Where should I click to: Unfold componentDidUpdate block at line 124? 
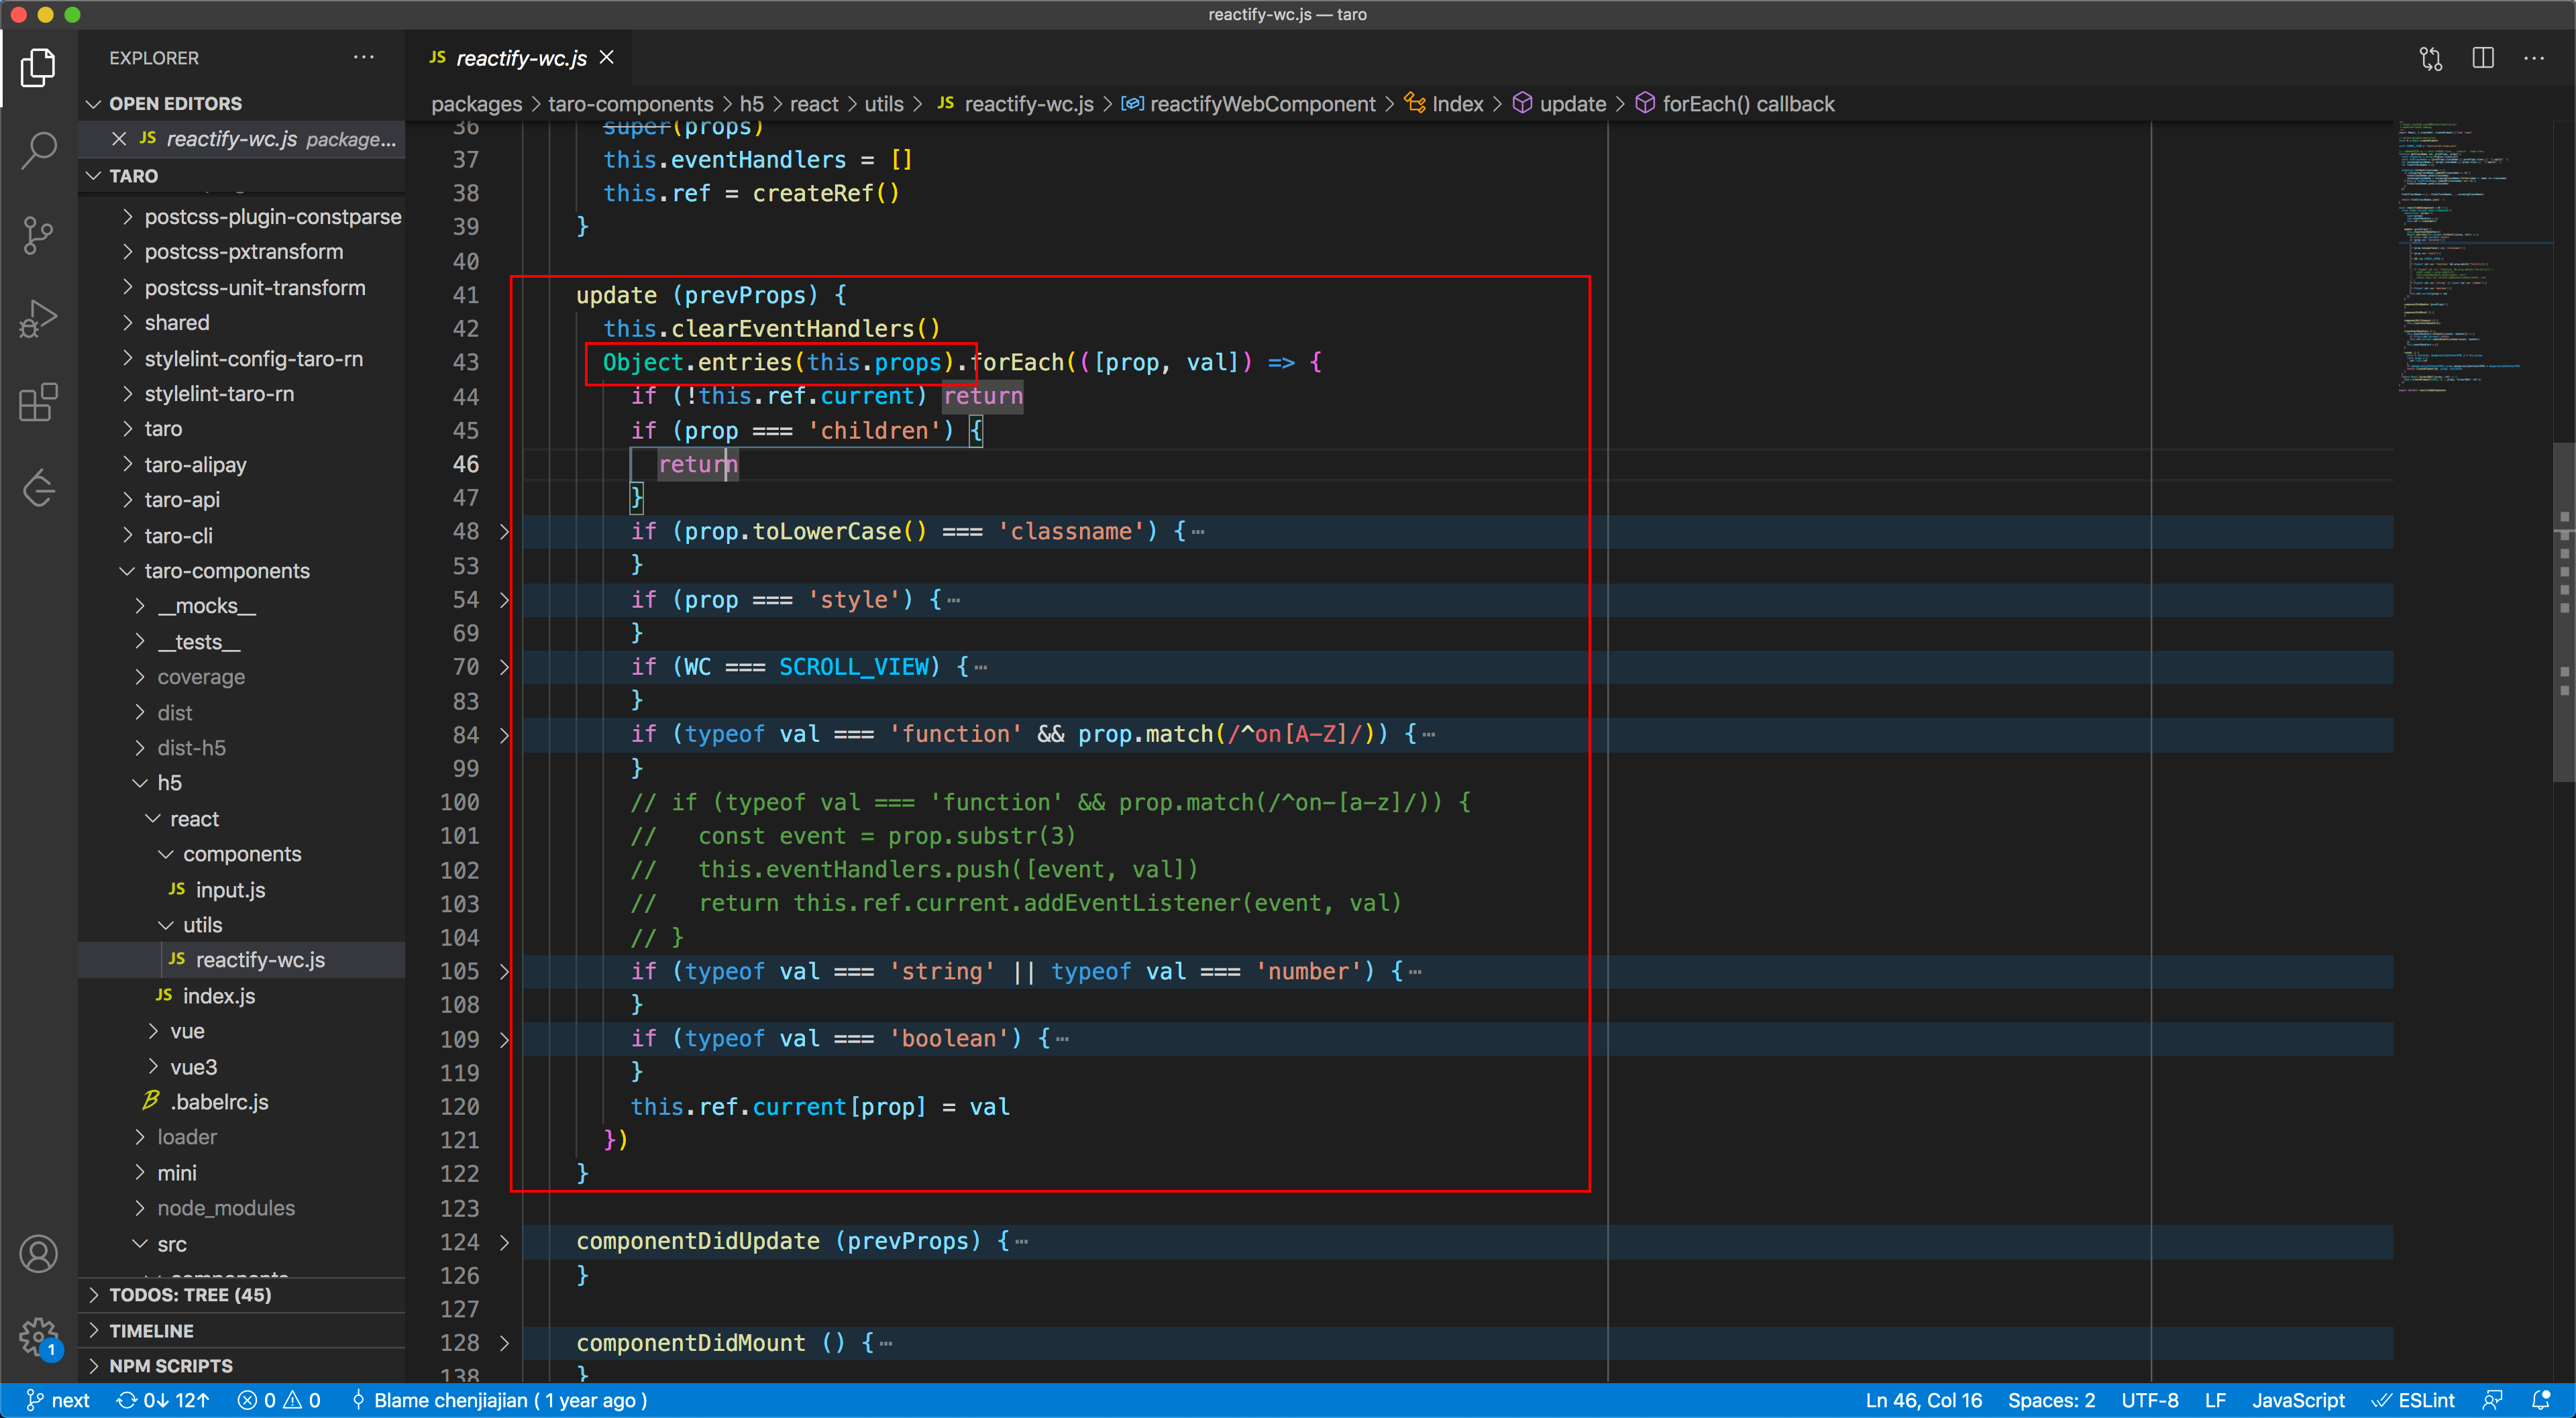(504, 1242)
